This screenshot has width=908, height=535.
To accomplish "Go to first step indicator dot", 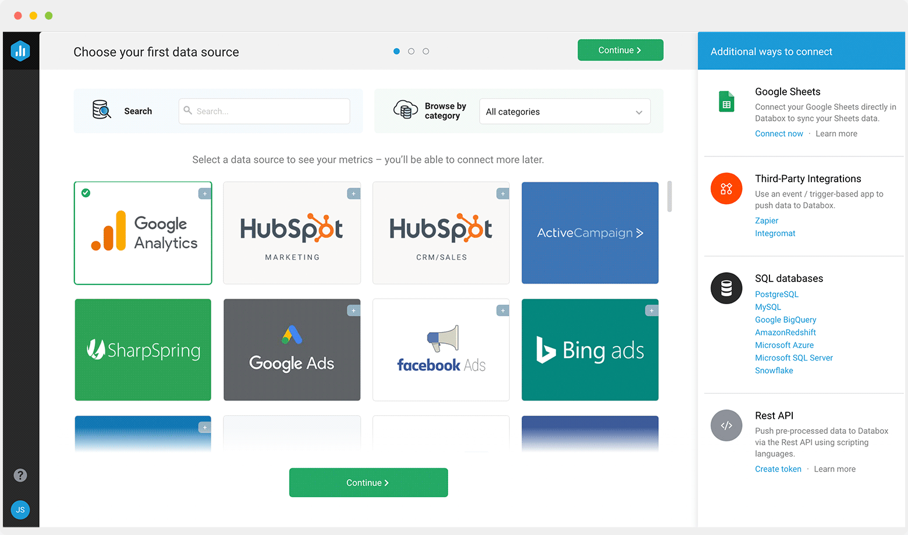I will (396, 51).
